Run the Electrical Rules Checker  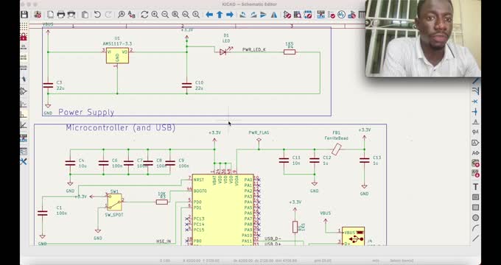[x=332, y=15]
